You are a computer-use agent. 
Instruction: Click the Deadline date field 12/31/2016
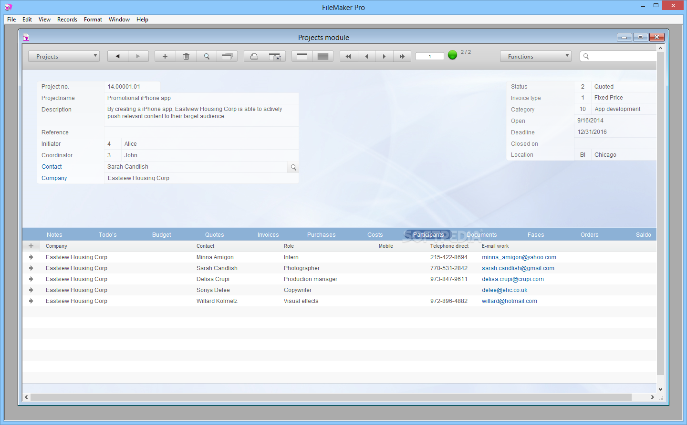coord(615,132)
